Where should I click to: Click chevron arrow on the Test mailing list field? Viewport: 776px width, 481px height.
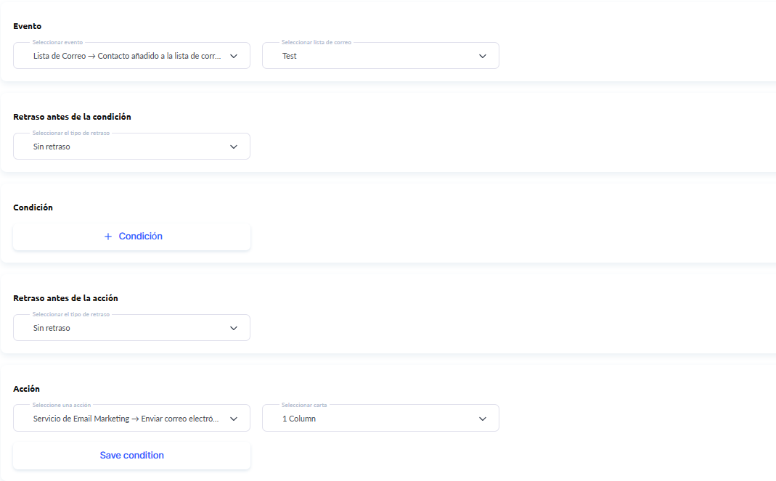click(x=483, y=56)
